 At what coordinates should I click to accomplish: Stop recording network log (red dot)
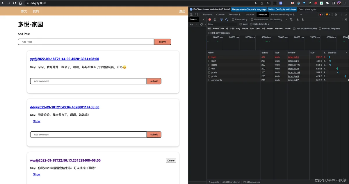(210, 19)
